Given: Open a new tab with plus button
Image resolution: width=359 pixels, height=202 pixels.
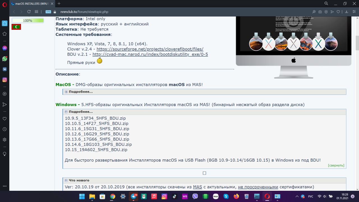Looking at the screenshot, I should coord(59,4).
